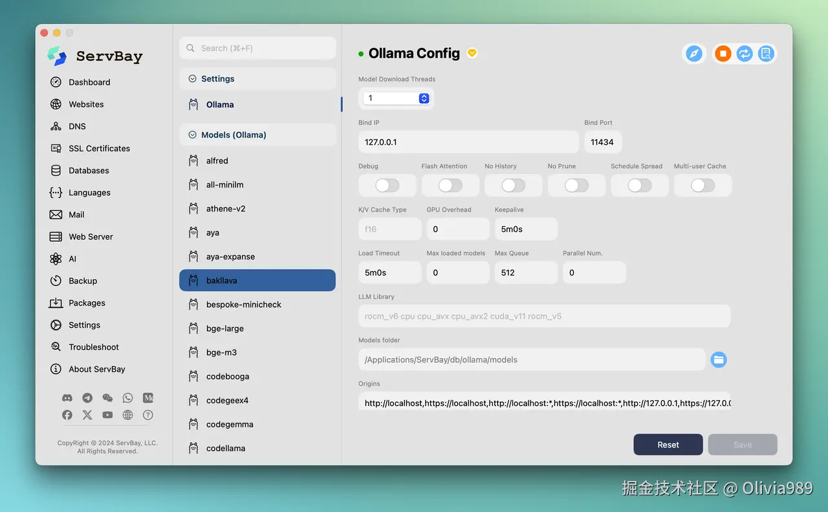The width and height of the screenshot is (828, 512).
Task: Switch on Schedule Spread
Action: point(640,186)
